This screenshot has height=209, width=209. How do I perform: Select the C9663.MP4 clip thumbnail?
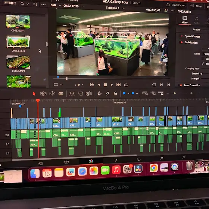(18, 22)
